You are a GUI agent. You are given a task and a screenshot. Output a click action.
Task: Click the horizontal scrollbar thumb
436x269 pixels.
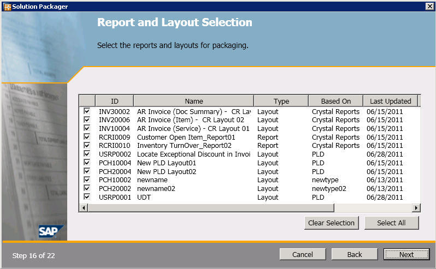(211, 208)
